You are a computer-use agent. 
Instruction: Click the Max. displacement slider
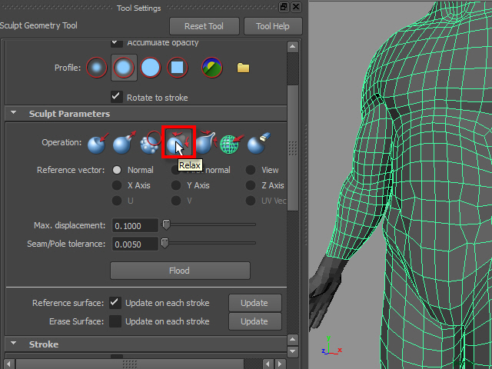click(208, 225)
